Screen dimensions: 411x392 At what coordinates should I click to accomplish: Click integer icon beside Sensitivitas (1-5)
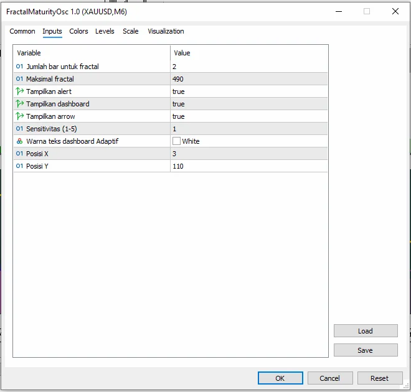pos(20,129)
